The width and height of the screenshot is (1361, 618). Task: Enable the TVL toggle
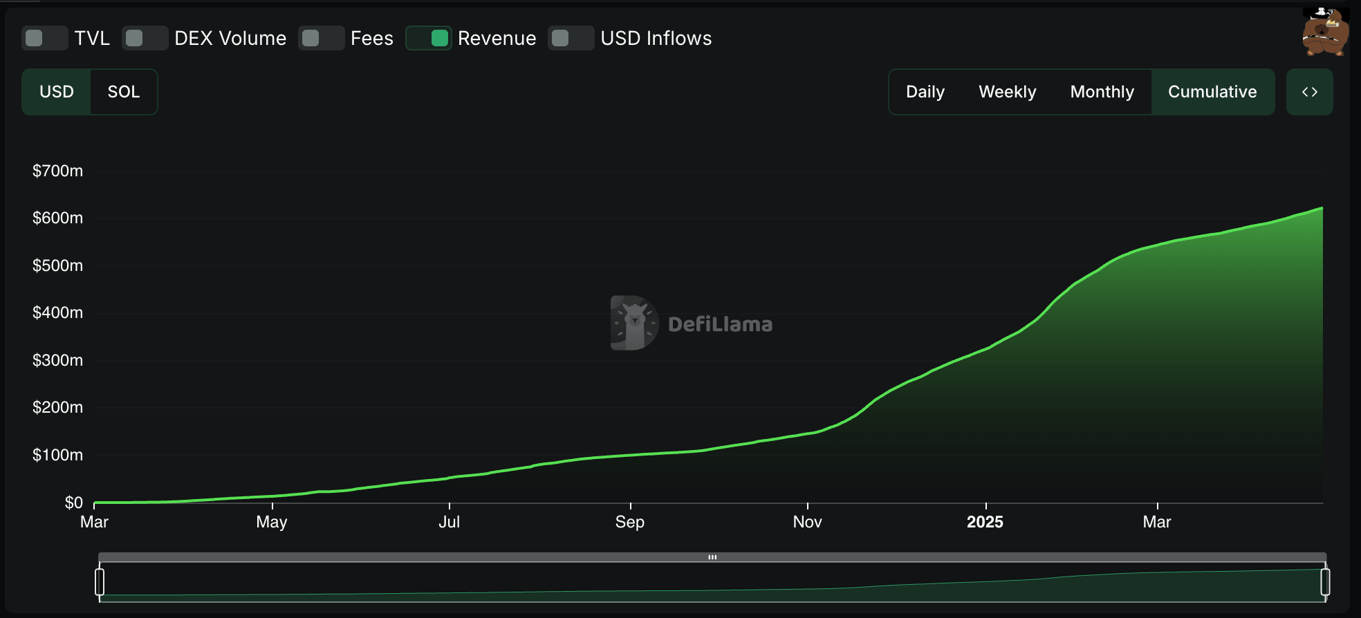[x=44, y=38]
